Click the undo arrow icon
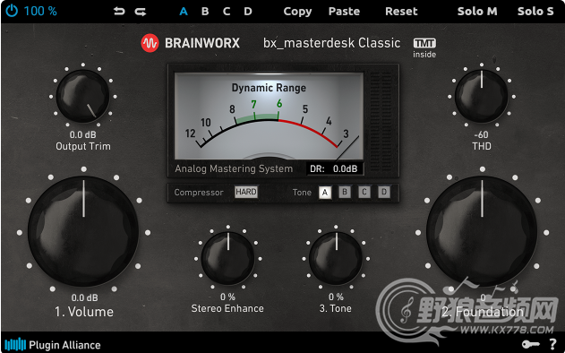Screen dimensions: 565x353 (x=119, y=12)
